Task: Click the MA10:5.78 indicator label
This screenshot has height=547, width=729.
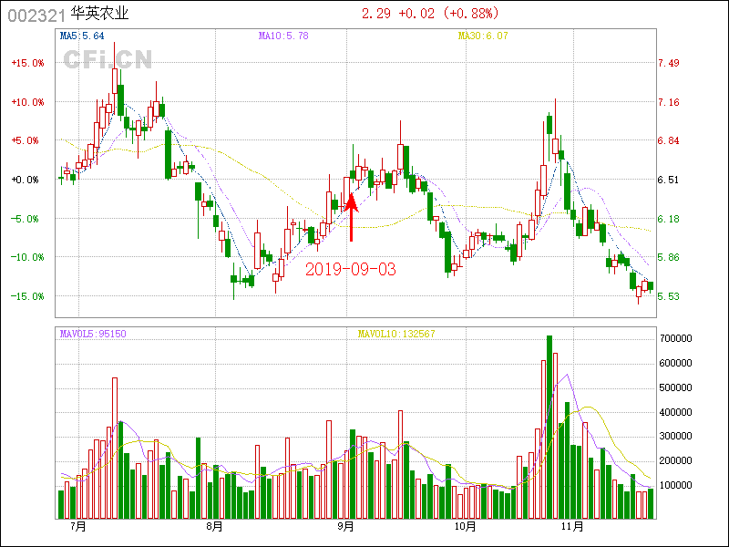Action: [283, 36]
